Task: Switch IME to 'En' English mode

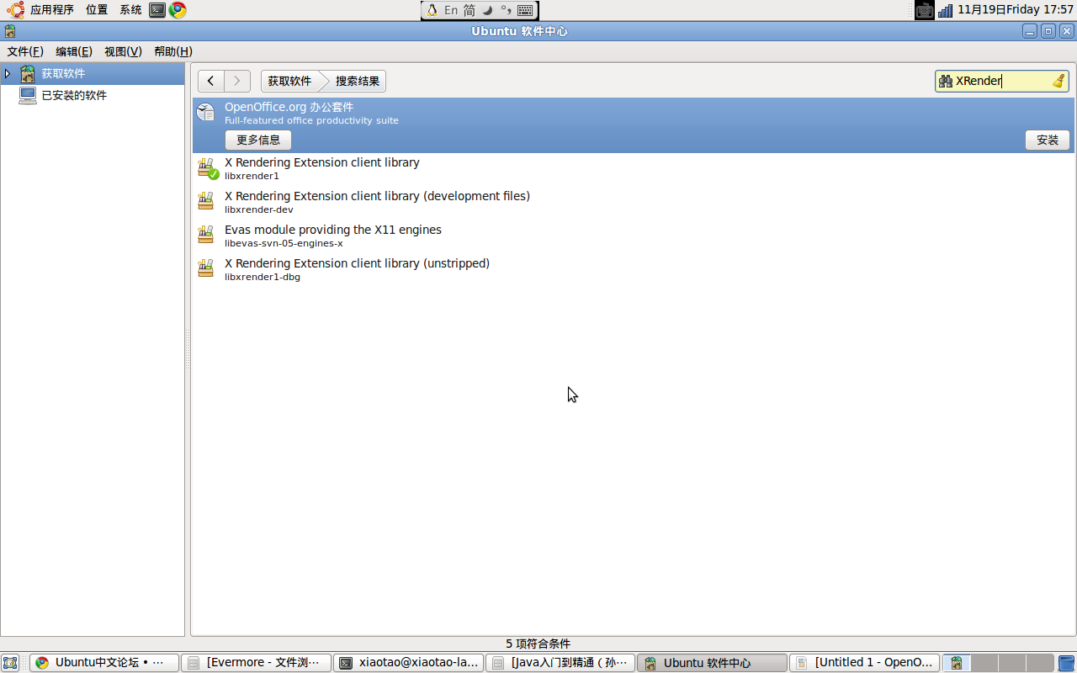Action: coord(451,10)
